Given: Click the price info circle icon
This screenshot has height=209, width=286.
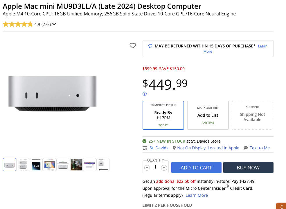Looking at the screenshot, I should pos(145,94).
